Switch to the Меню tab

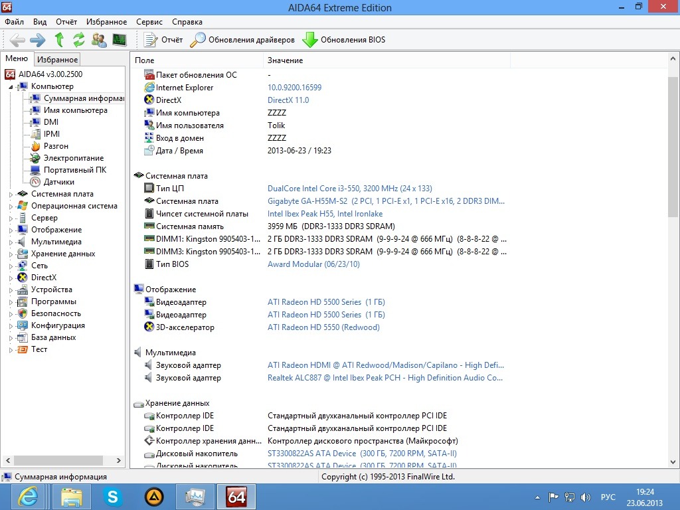click(17, 58)
